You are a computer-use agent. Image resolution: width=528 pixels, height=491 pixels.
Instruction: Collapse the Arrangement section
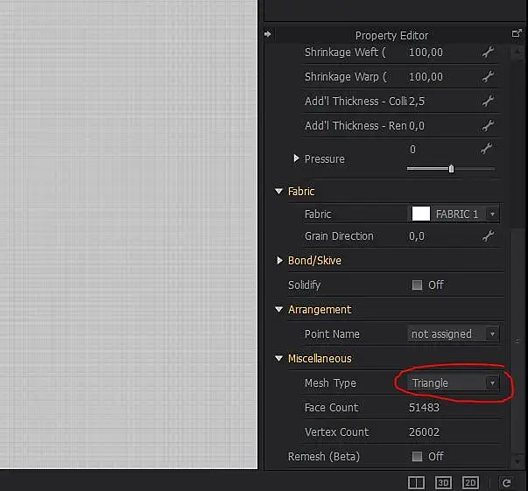click(x=278, y=309)
